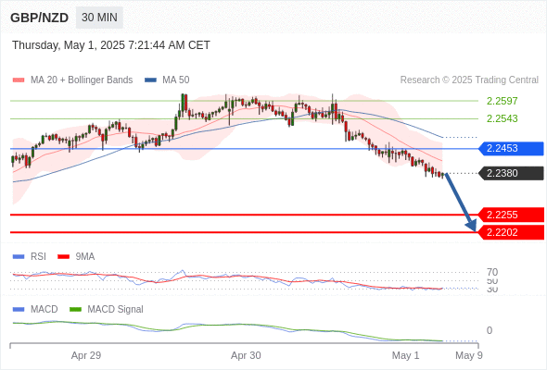Click the RSI legend swatch
The image size is (547, 370).
19,257
